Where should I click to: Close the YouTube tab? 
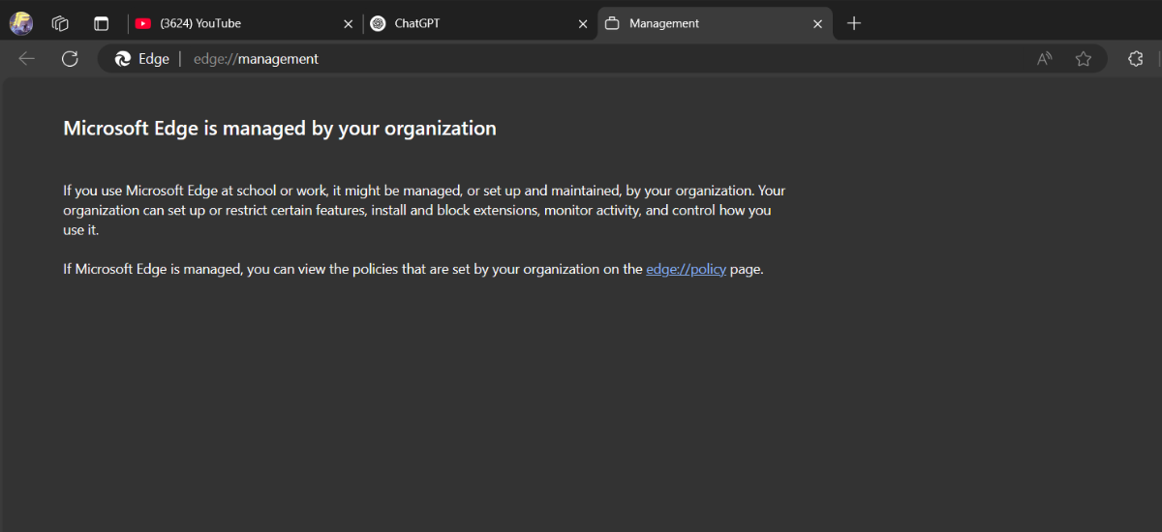coord(349,24)
